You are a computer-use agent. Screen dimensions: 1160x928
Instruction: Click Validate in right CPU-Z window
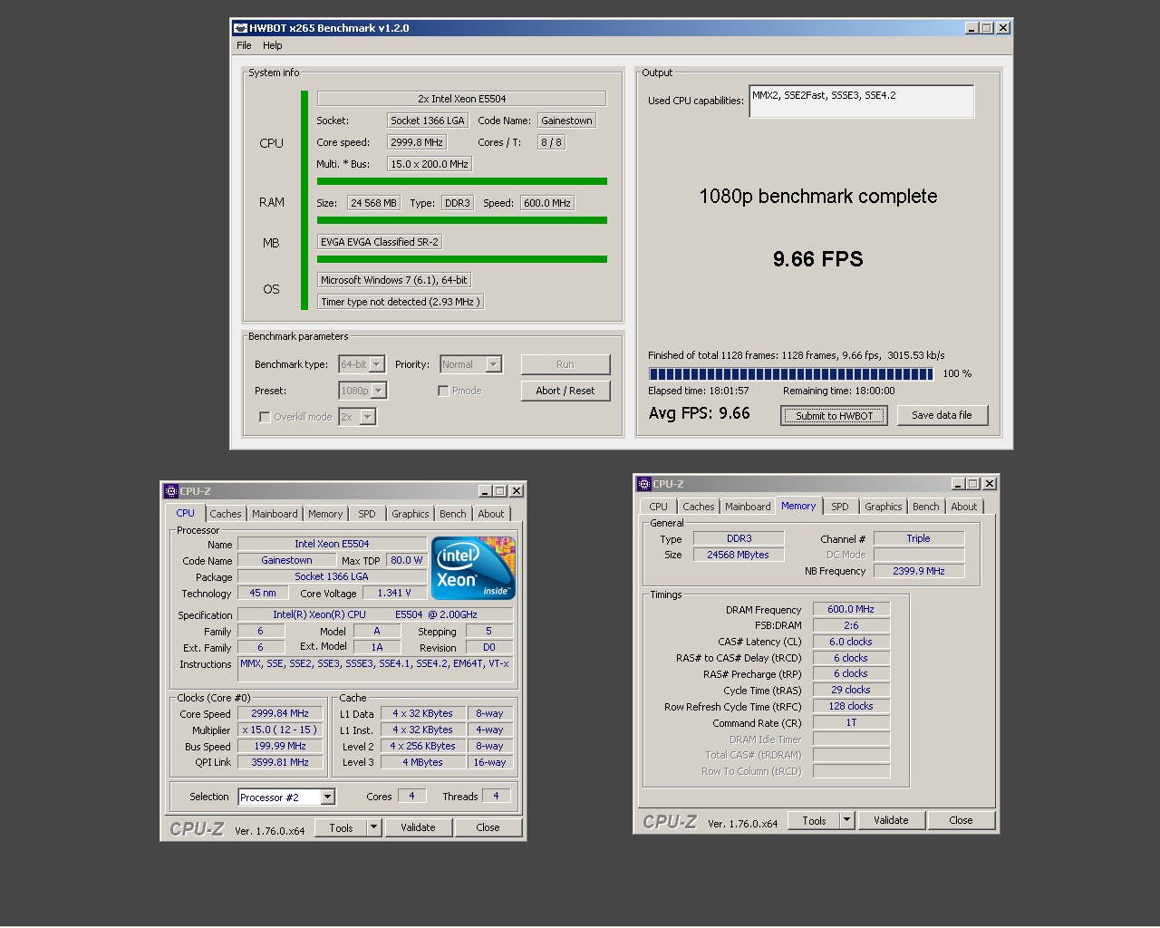(x=891, y=820)
